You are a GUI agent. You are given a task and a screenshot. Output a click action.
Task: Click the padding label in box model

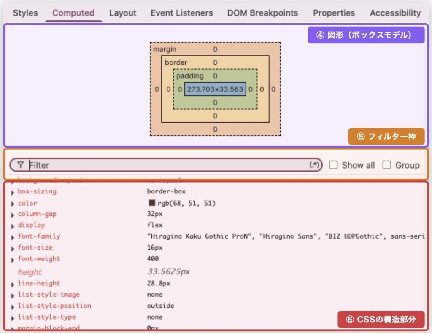(190, 76)
